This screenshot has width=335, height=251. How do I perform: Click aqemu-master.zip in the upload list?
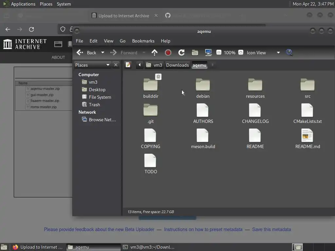(x=45, y=89)
